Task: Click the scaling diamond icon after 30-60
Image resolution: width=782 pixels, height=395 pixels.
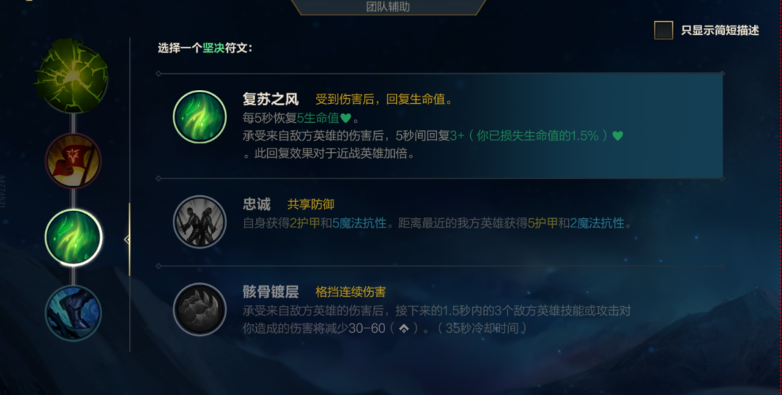Action: click(404, 328)
